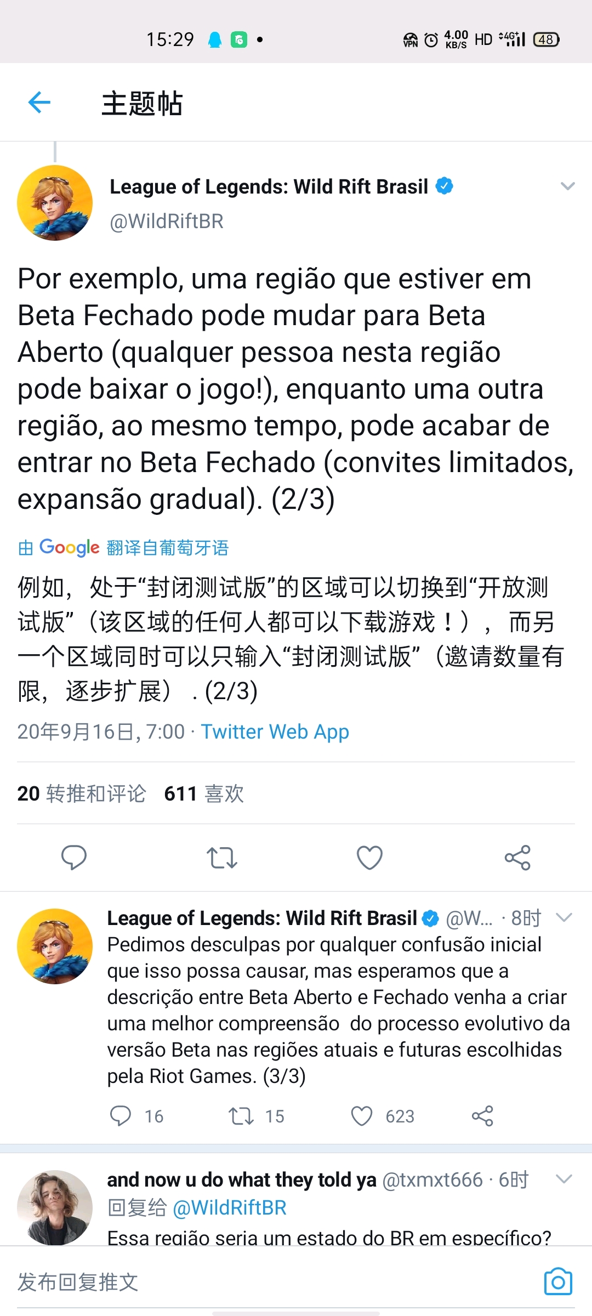View the 611 likes list
Screen dimensions: 592x1316
coord(204,793)
